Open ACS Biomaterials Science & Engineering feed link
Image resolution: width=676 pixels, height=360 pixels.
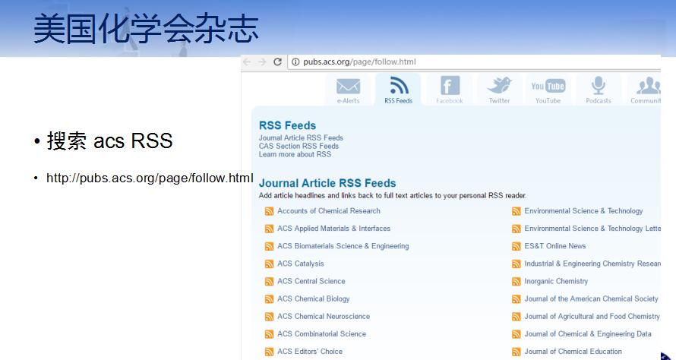[x=343, y=246]
